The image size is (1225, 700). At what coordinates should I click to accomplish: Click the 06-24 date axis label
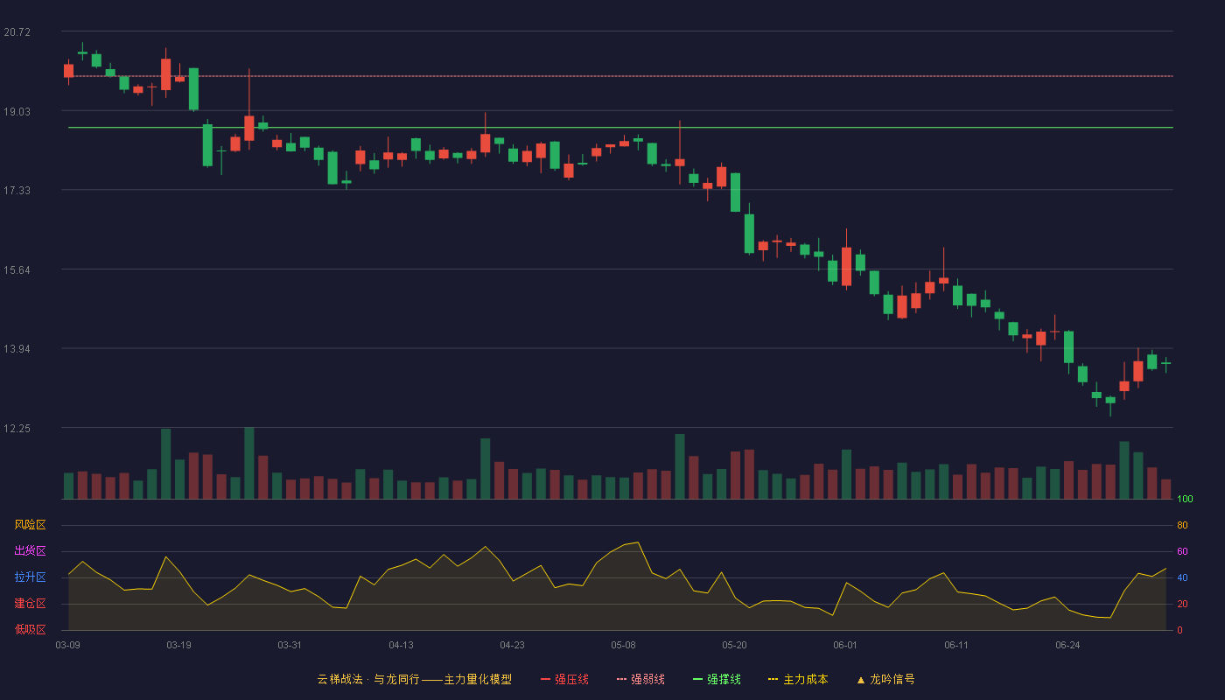[x=1067, y=645]
